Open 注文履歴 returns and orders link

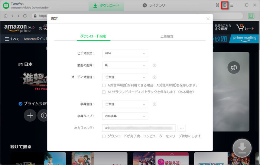click(223, 27)
